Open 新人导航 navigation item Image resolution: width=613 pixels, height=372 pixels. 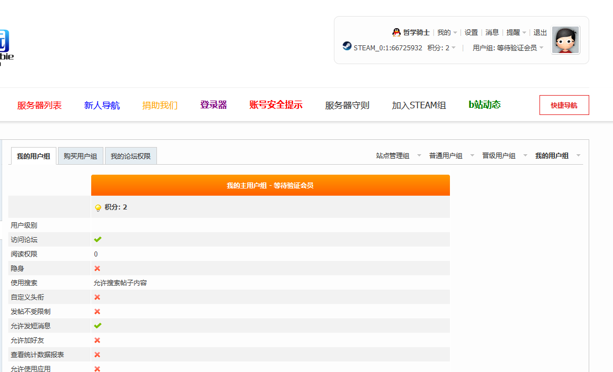pyautogui.click(x=102, y=106)
